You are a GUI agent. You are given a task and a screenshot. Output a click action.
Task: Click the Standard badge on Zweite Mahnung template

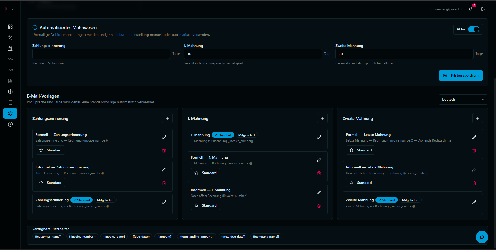(386, 200)
